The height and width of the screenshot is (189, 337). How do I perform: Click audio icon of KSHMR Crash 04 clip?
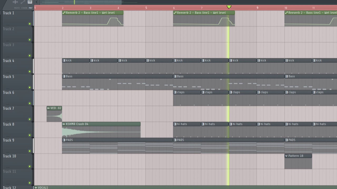[x=64, y=124]
